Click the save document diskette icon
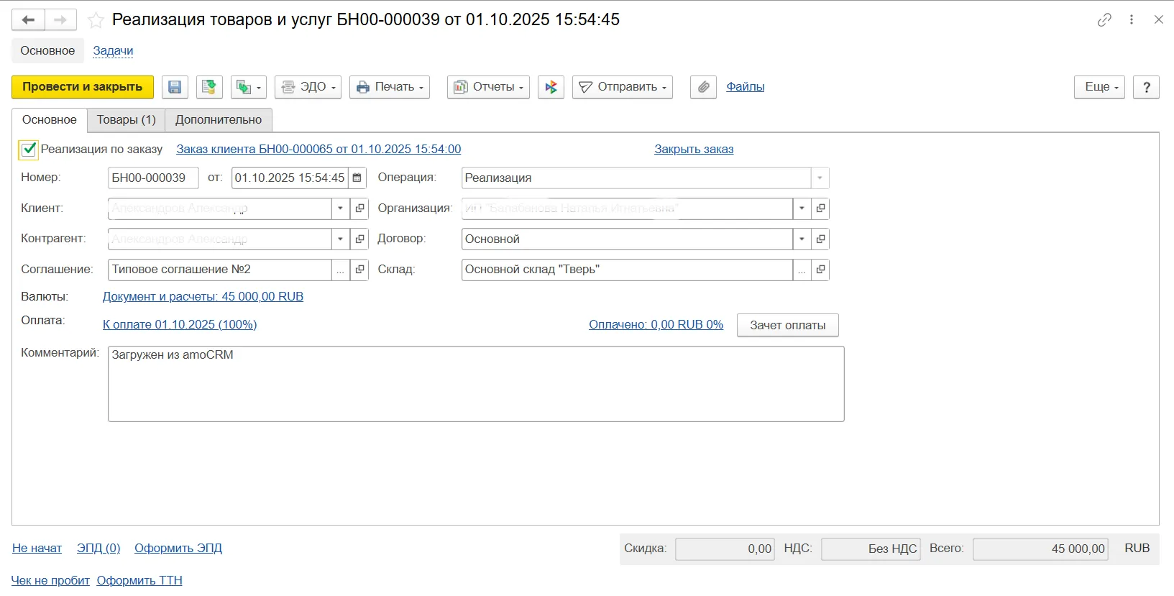Image resolution: width=1174 pixels, height=596 pixels. coord(175,87)
